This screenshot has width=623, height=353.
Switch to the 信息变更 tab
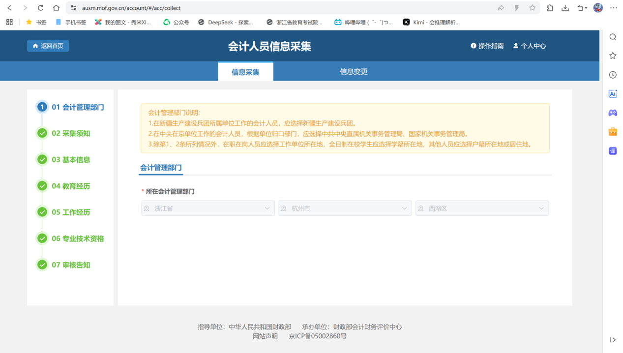pyautogui.click(x=354, y=72)
